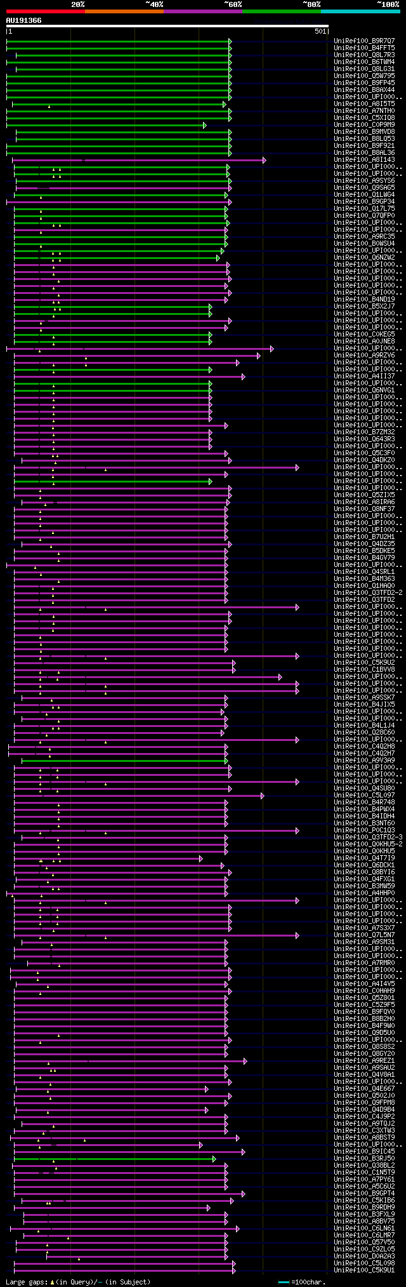Select the UniRef100_A0JNE8 label
406x1287 pixels.
364,342
